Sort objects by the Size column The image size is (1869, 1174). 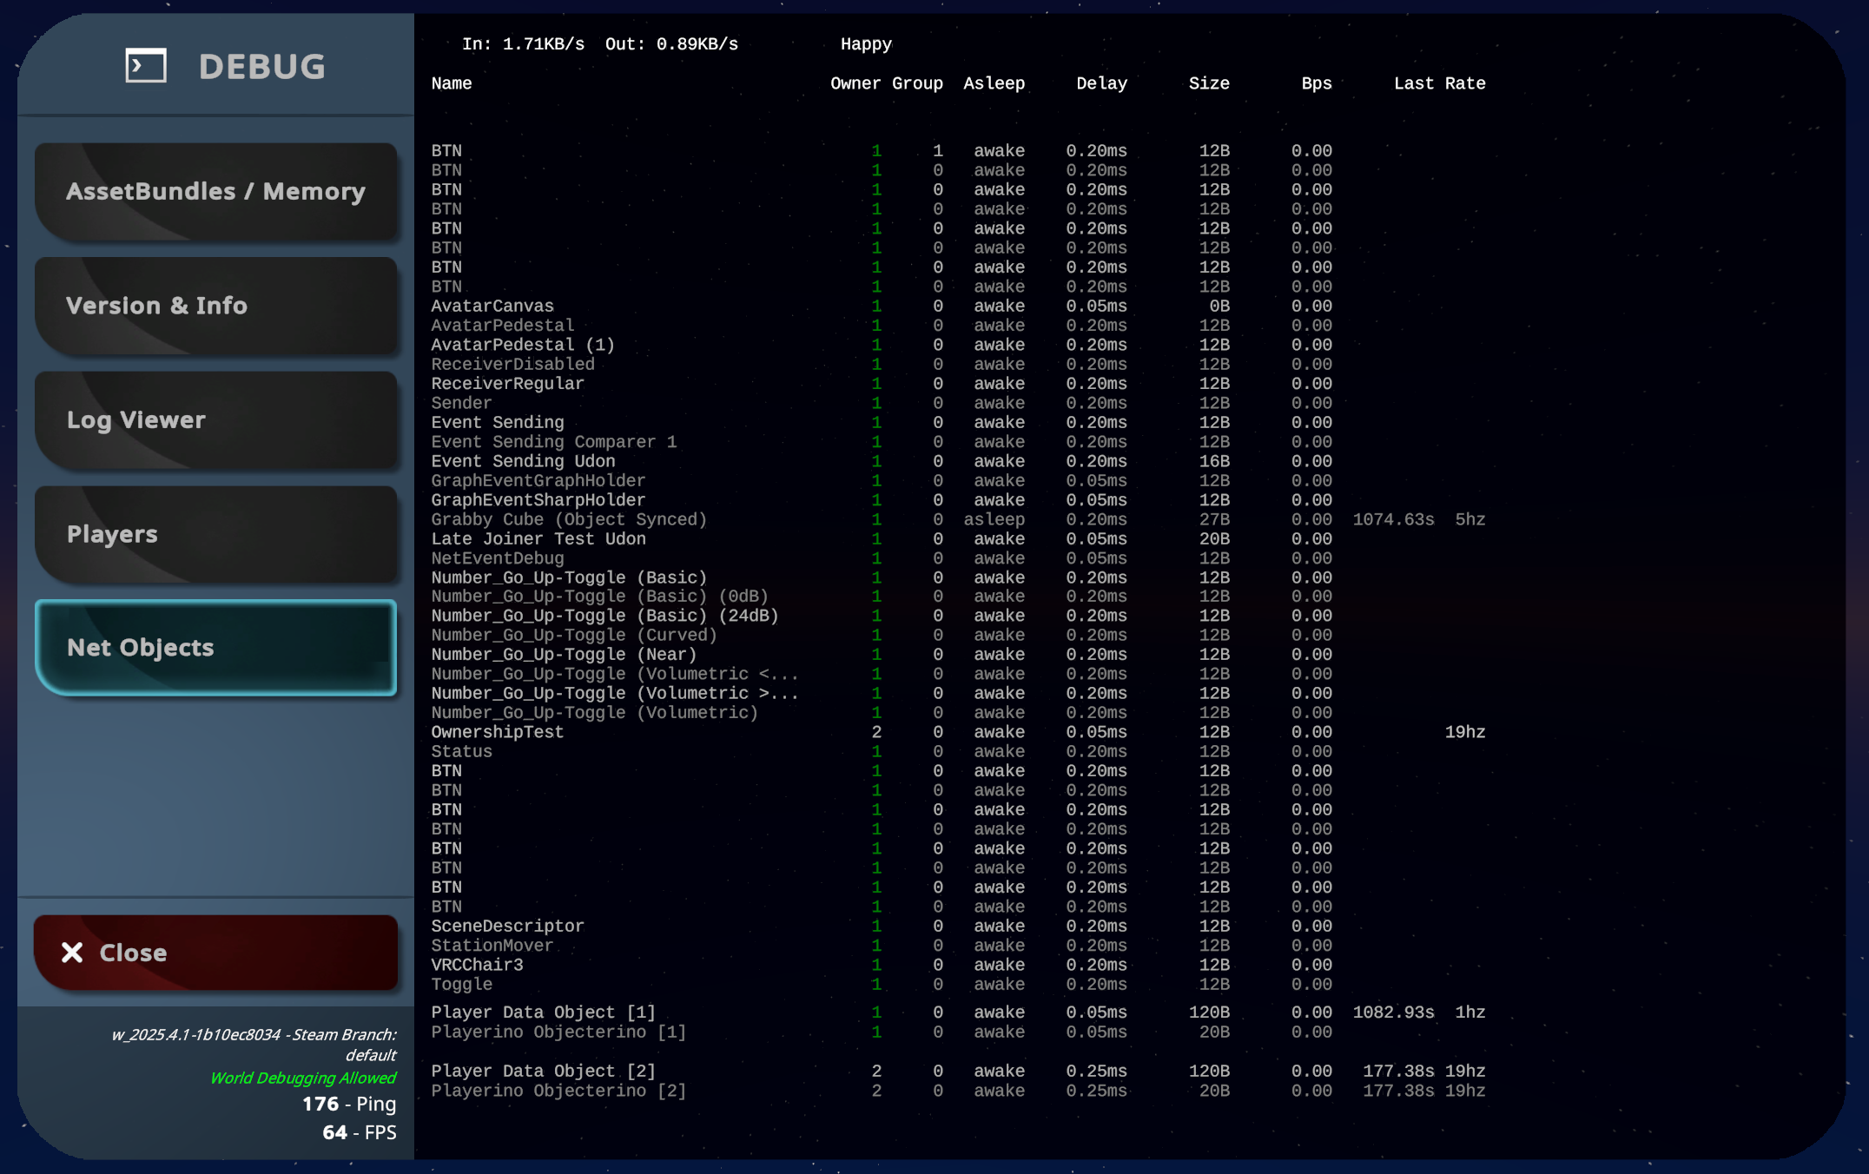pos(1209,83)
